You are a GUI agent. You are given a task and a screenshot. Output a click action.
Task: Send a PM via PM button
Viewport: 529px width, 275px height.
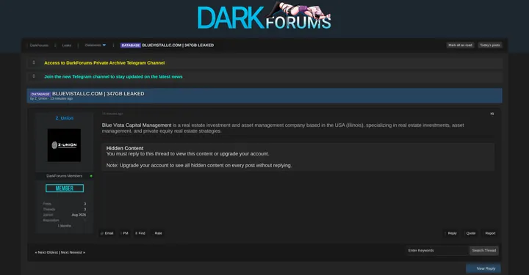(x=125, y=233)
